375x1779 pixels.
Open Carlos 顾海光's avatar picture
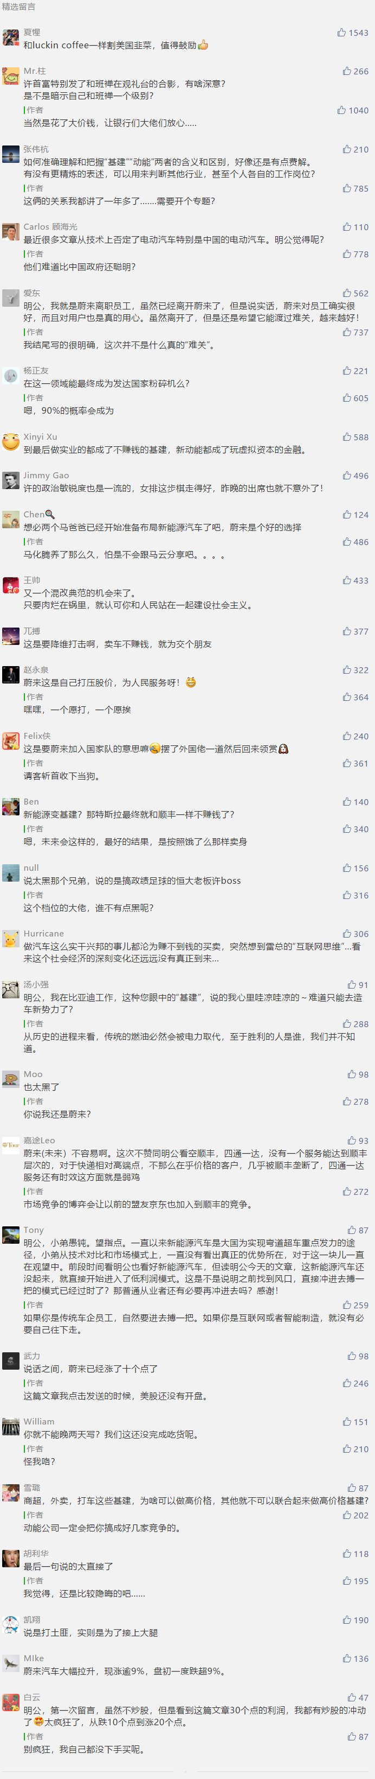(10, 232)
